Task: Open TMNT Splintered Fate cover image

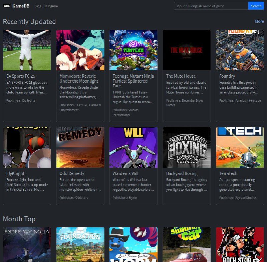Action: point(133,50)
